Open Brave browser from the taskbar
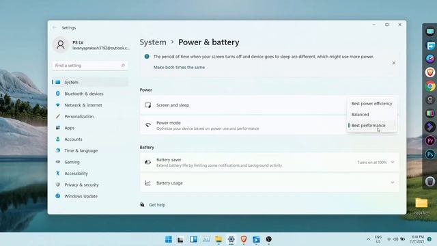The height and width of the screenshot is (246, 437). pyautogui.click(x=244, y=239)
